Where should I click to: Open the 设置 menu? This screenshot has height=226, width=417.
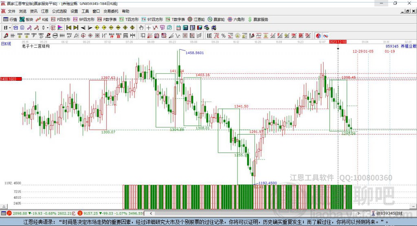click(x=74, y=11)
